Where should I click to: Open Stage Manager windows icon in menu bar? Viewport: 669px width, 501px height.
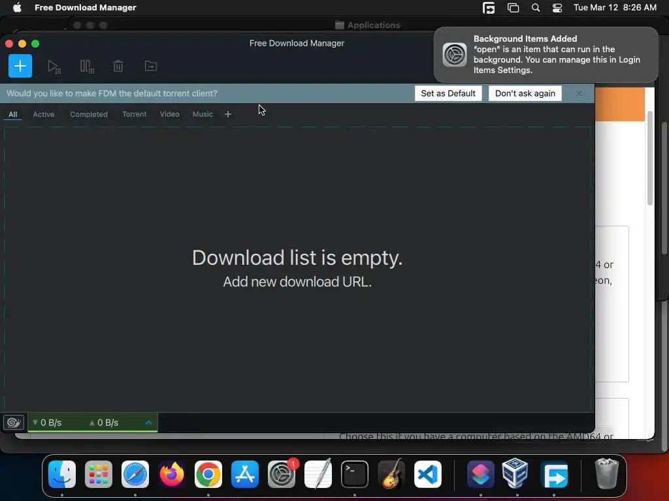pos(513,8)
